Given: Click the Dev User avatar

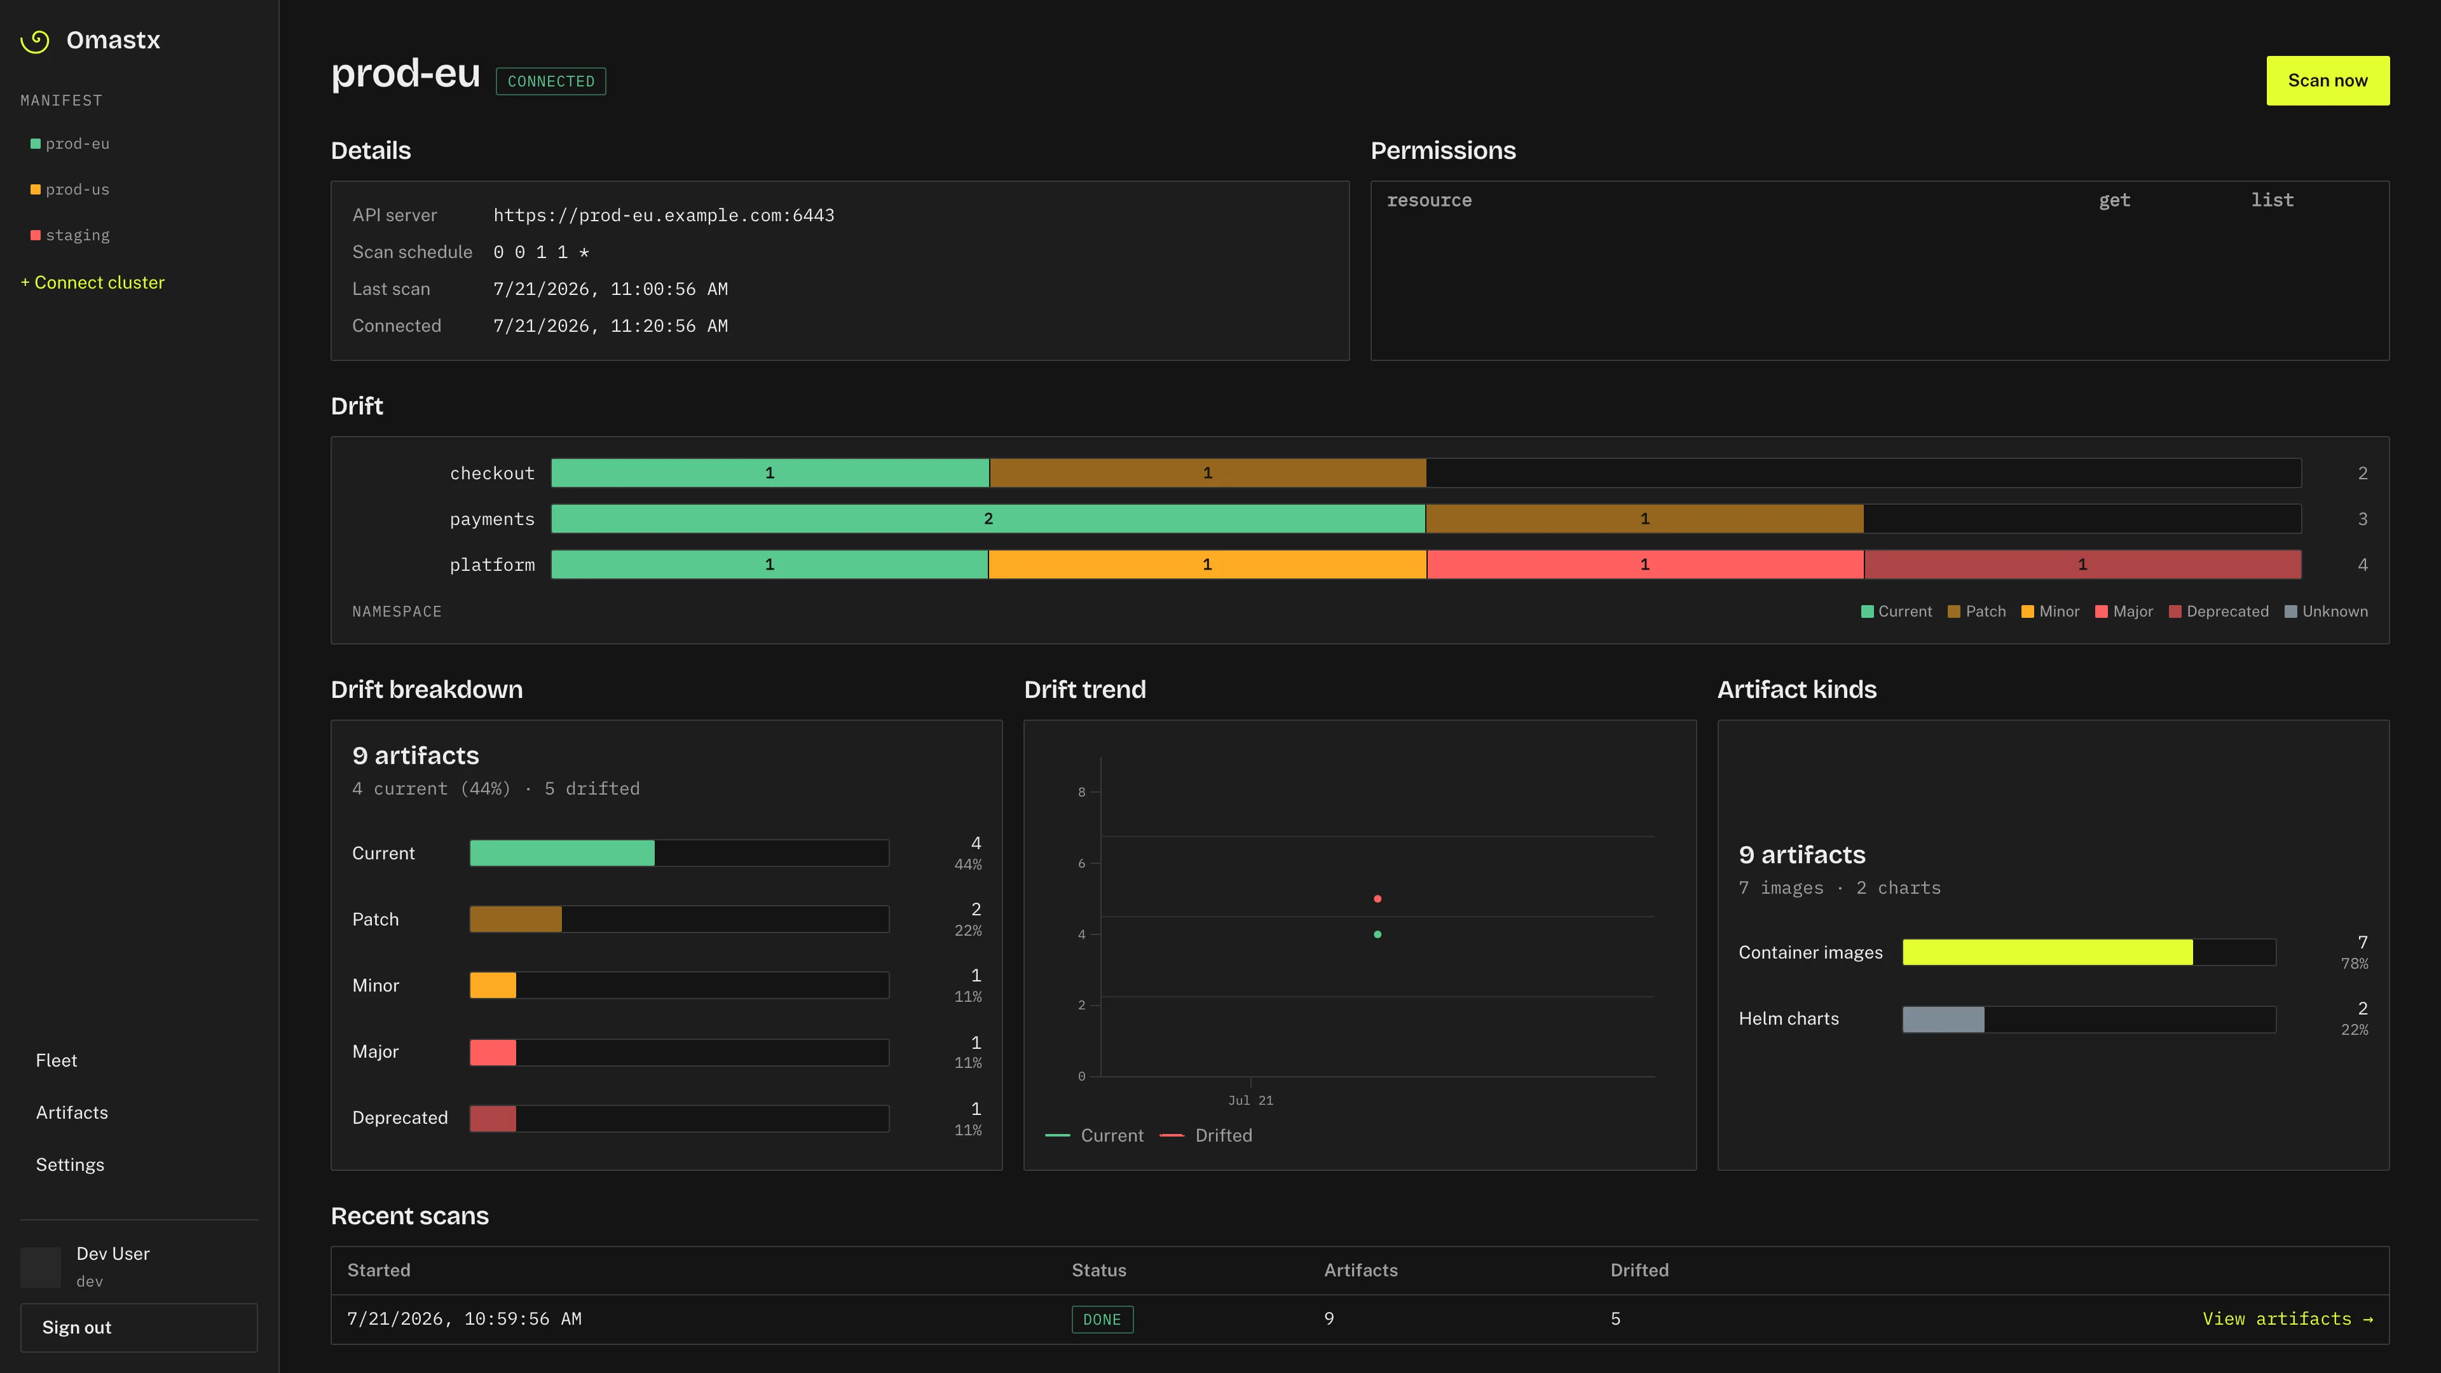Looking at the screenshot, I should 41,1267.
